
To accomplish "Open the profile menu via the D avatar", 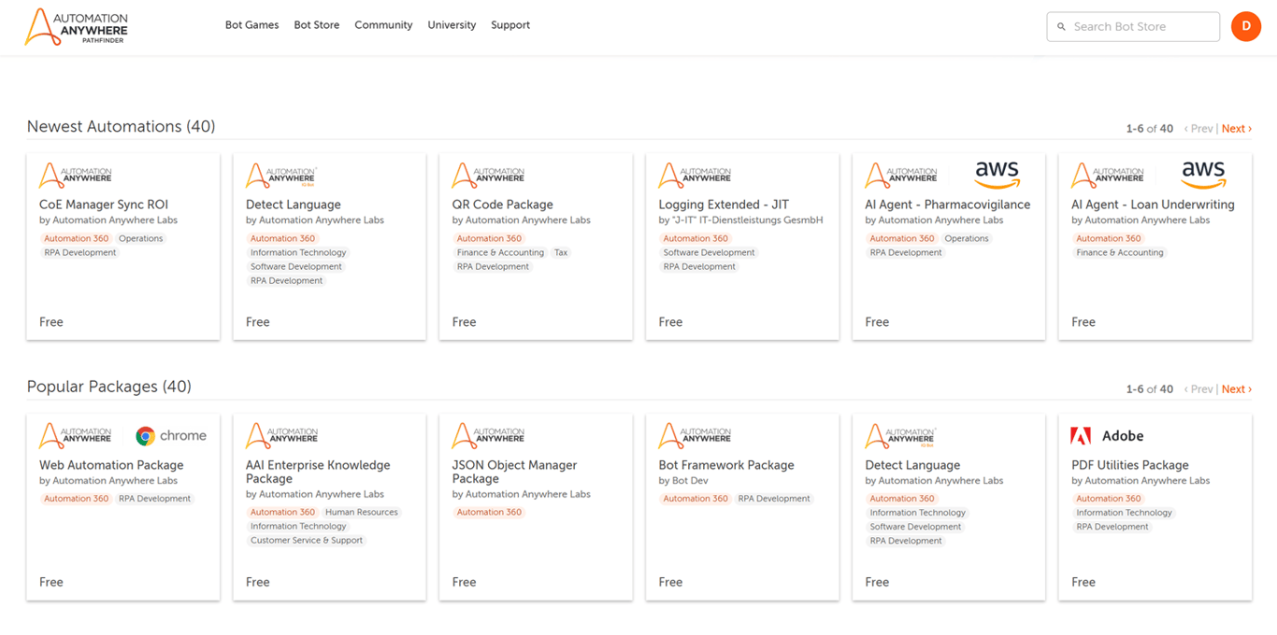I will pos(1246,26).
